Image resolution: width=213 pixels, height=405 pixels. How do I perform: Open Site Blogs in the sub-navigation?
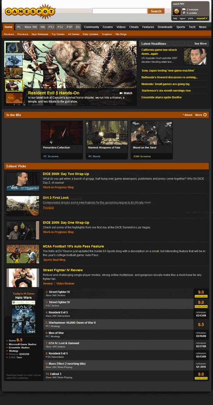point(121,34)
